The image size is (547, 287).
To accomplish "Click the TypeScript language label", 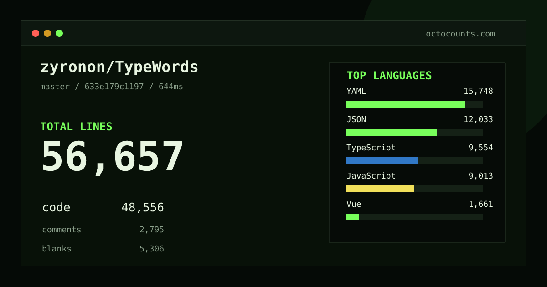I will (x=371, y=148).
